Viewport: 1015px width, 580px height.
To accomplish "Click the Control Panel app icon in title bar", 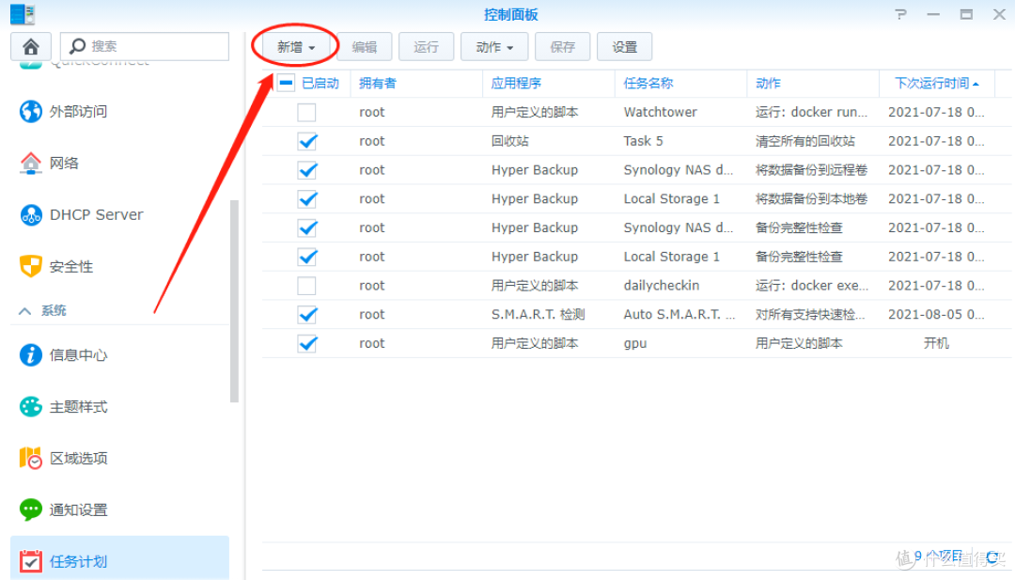I will pos(22,13).
